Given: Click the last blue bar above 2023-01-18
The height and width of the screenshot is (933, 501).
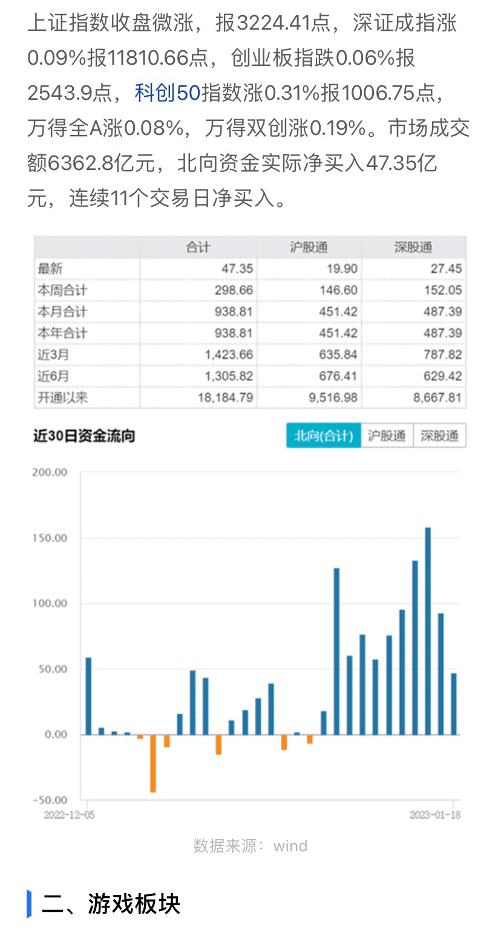Looking at the screenshot, I should (x=454, y=704).
